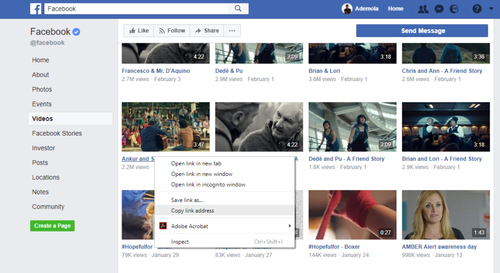The image size is (500, 273).
Task: Open Dedé & Pu video link
Action: 229,71
